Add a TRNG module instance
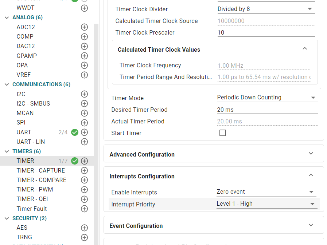This screenshot has width=327, height=245. pos(84,237)
